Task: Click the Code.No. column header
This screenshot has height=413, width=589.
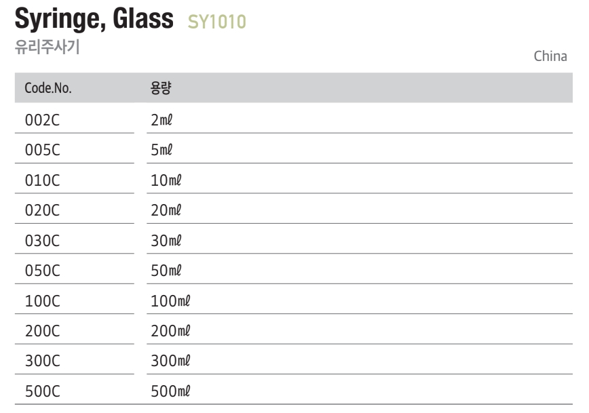Action: click(x=48, y=88)
